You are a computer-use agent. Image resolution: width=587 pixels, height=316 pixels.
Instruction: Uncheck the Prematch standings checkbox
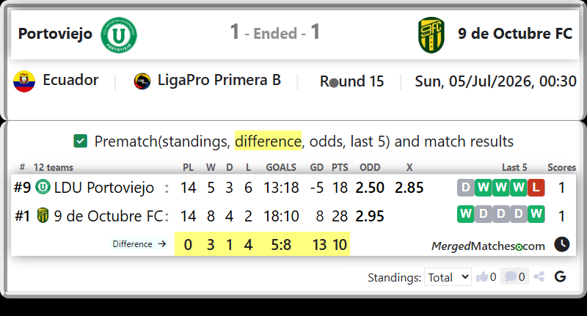tap(81, 142)
